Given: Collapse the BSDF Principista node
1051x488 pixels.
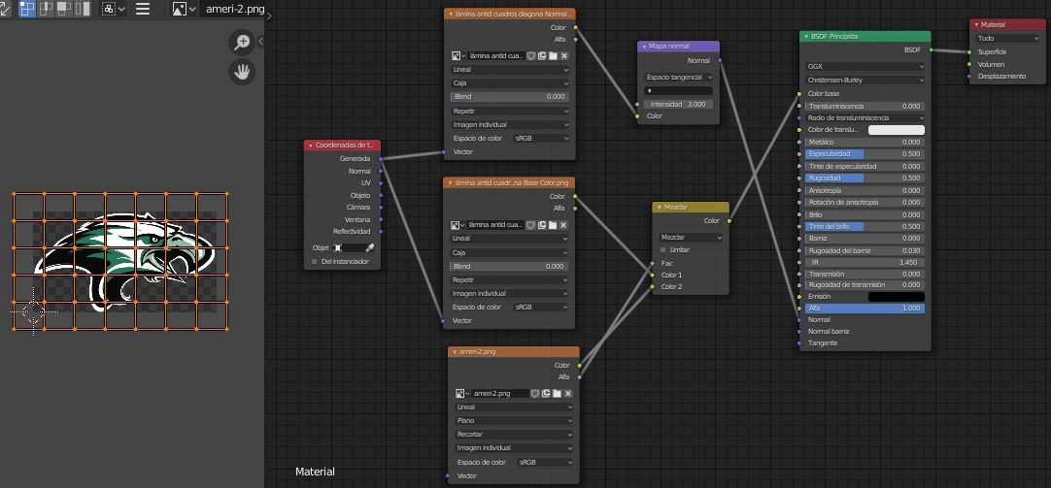Looking at the screenshot, I should coord(806,37).
